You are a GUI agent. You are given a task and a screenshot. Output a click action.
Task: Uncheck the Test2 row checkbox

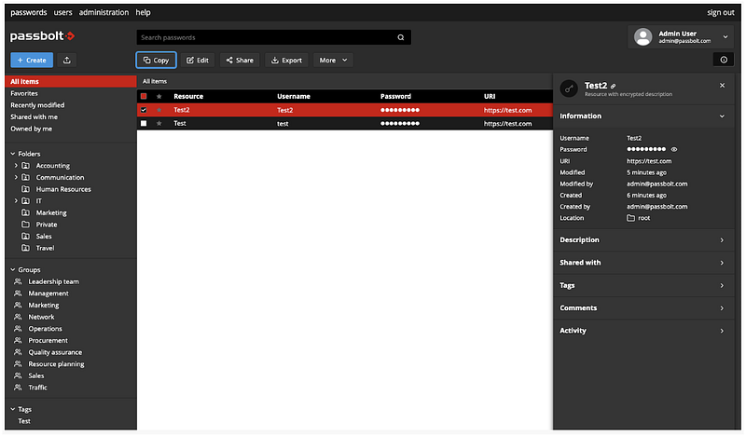click(144, 110)
